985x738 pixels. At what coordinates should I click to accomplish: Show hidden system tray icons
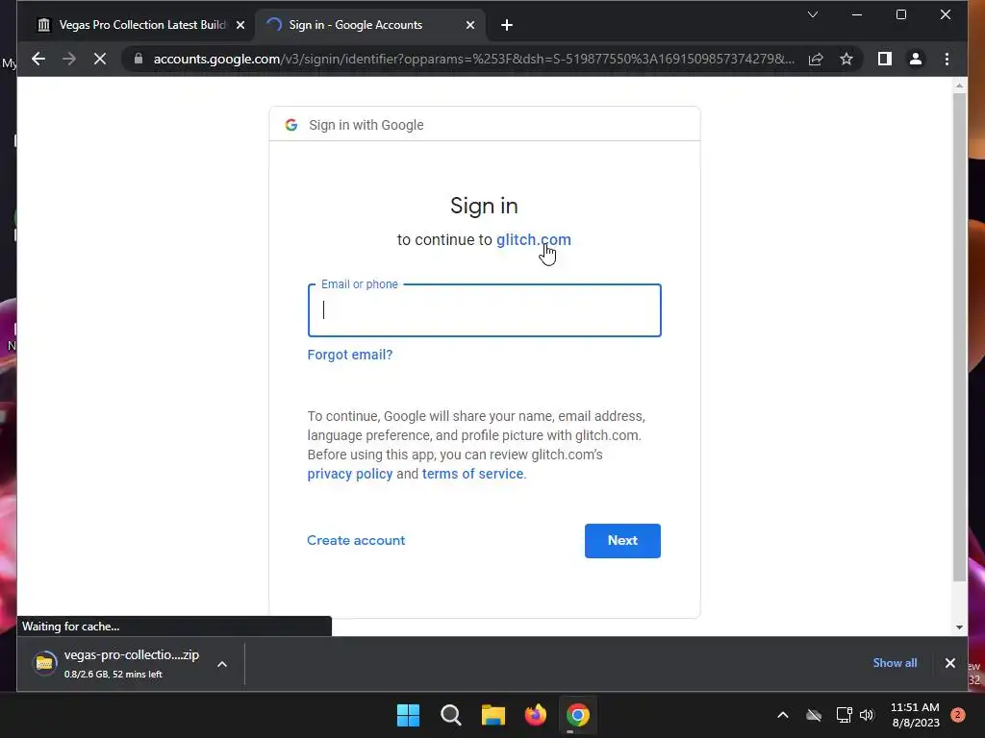click(783, 715)
